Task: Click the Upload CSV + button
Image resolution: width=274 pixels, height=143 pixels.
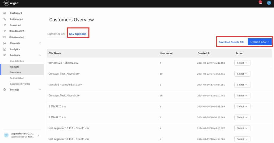Action: click(x=260, y=42)
